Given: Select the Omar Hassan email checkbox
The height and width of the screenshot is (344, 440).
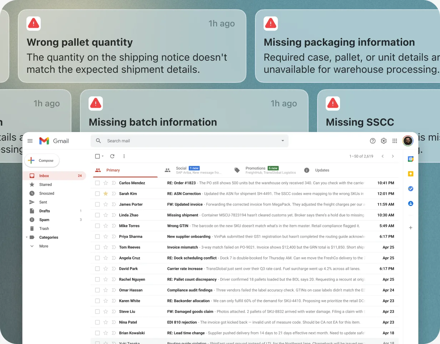Looking at the screenshot, I should [97, 290].
